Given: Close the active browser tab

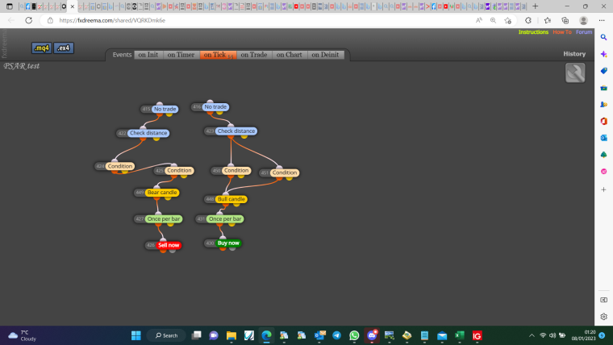Looking at the screenshot, I should (73, 6).
